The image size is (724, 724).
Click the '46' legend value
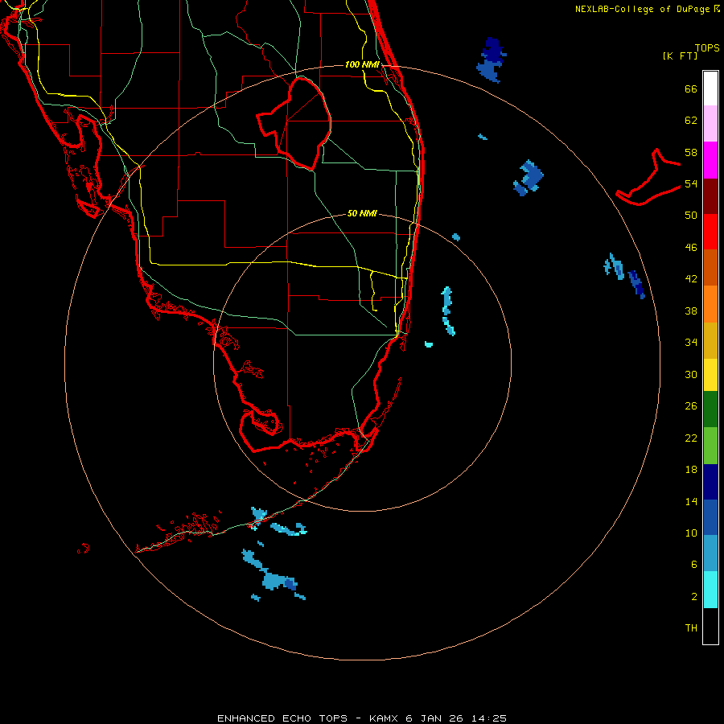[691, 248]
